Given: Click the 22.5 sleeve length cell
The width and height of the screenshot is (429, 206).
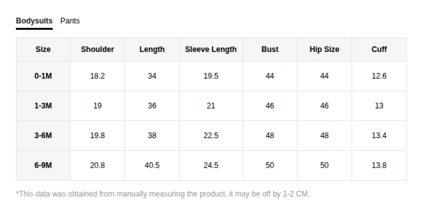Looking at the screenshot, I should (211, 136).
